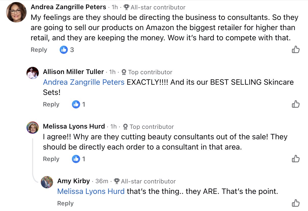
Task: Click the blue Andrea Zangrille Peters mention
Action: 84,82
